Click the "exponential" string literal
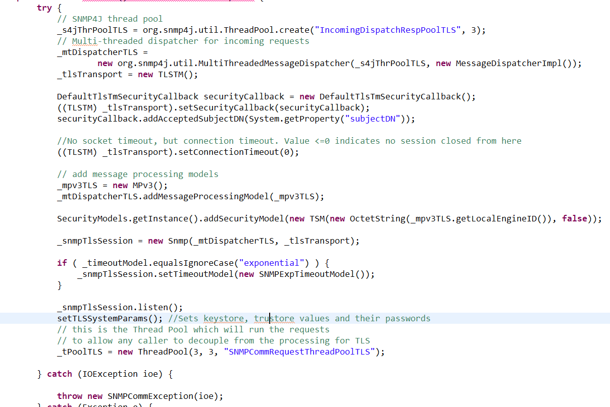 pos(272,263)
